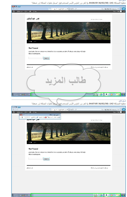
Task: Click the blue arrow navigation button in step 141 browser
Action: pos(123,9)
